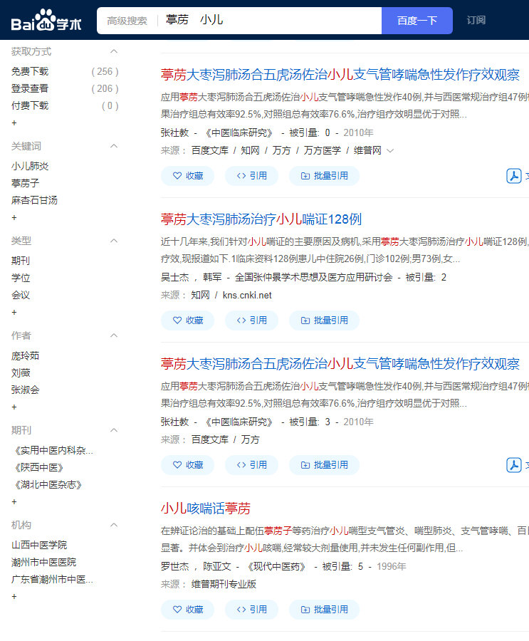
Task: Collapse the 期刊 filter section
Action: 113,430
